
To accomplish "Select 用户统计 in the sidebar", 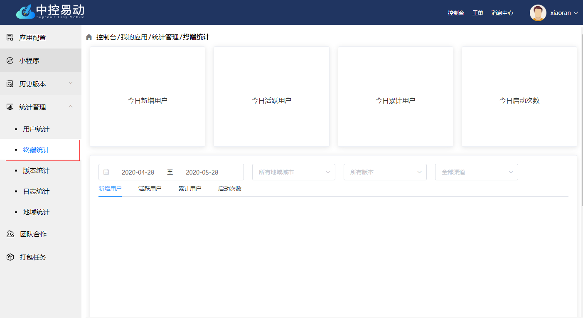I will [41, 129].
